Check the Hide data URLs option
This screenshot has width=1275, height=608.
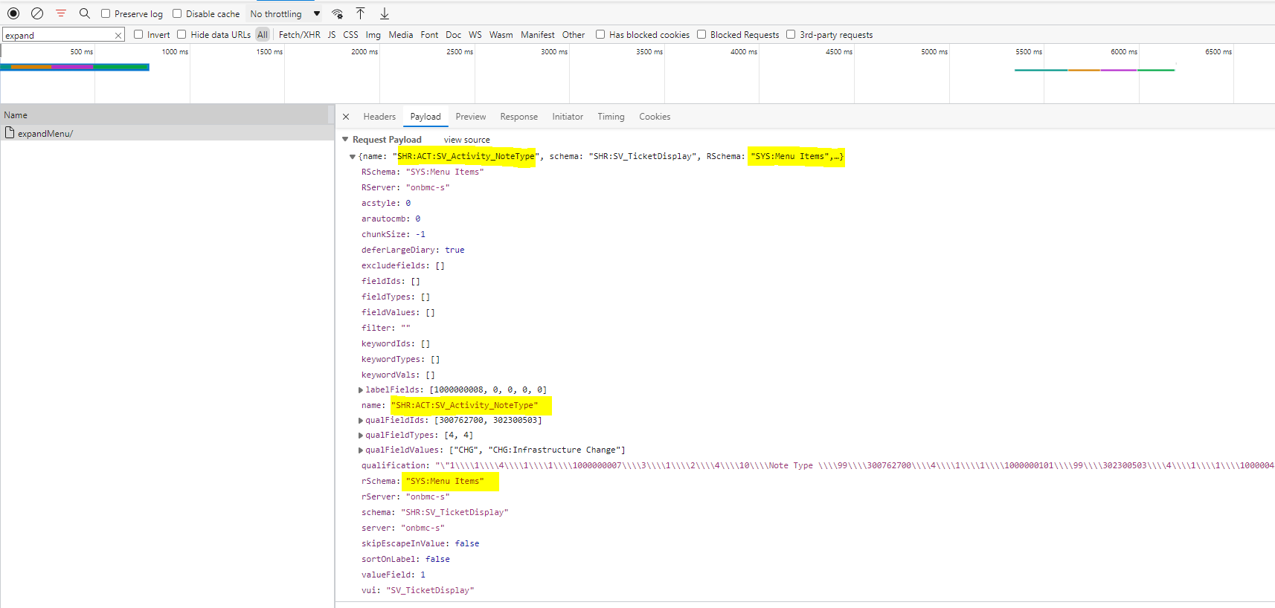point(182,34)
